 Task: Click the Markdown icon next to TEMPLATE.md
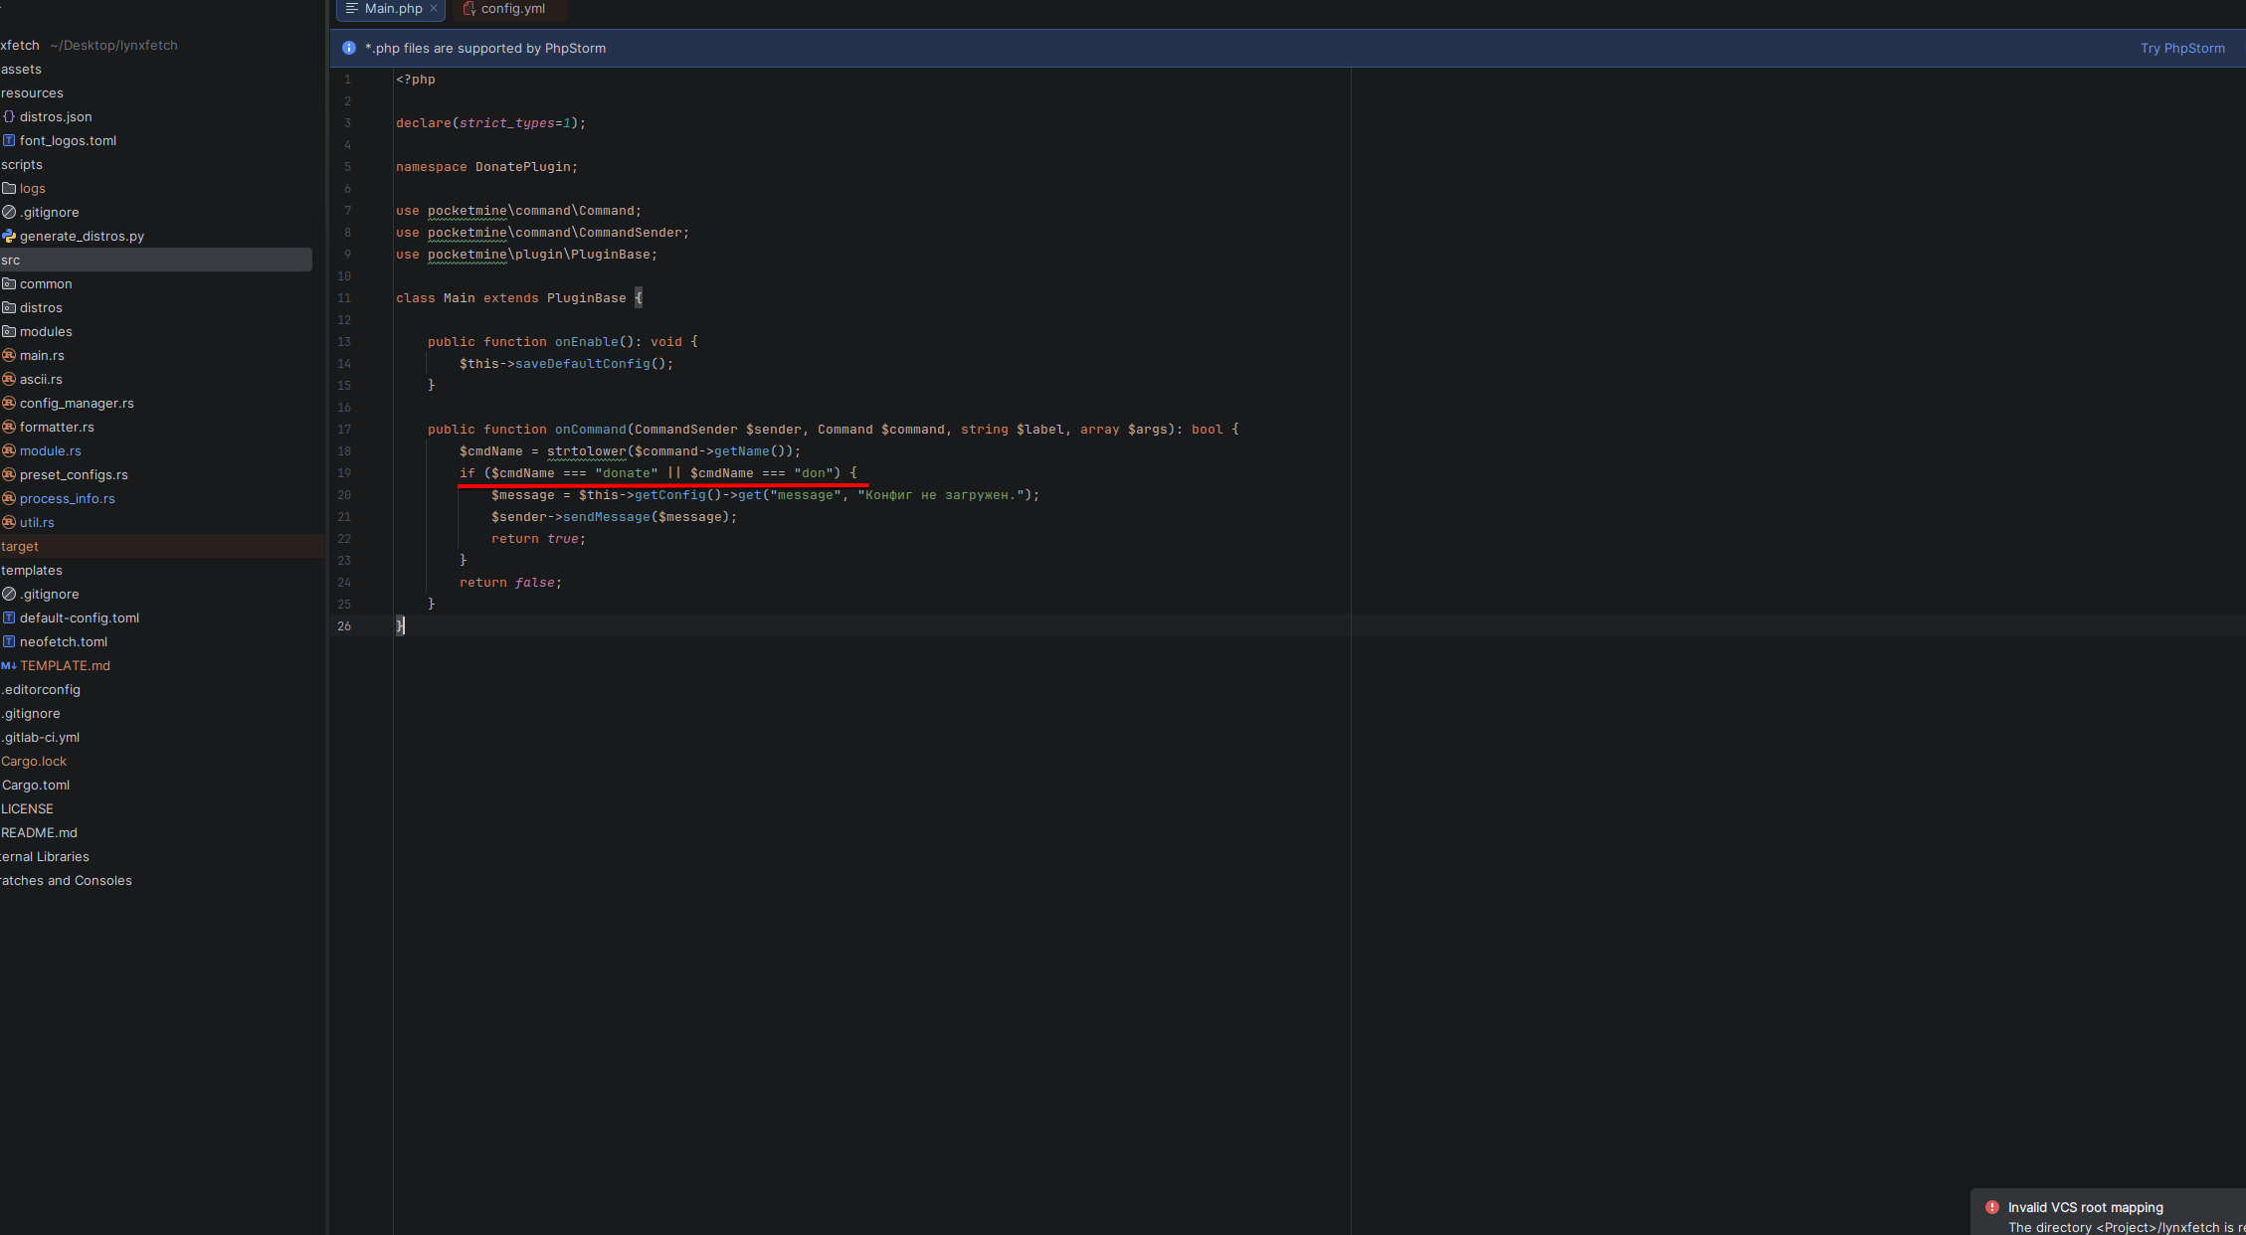click(x=9, y=665)
